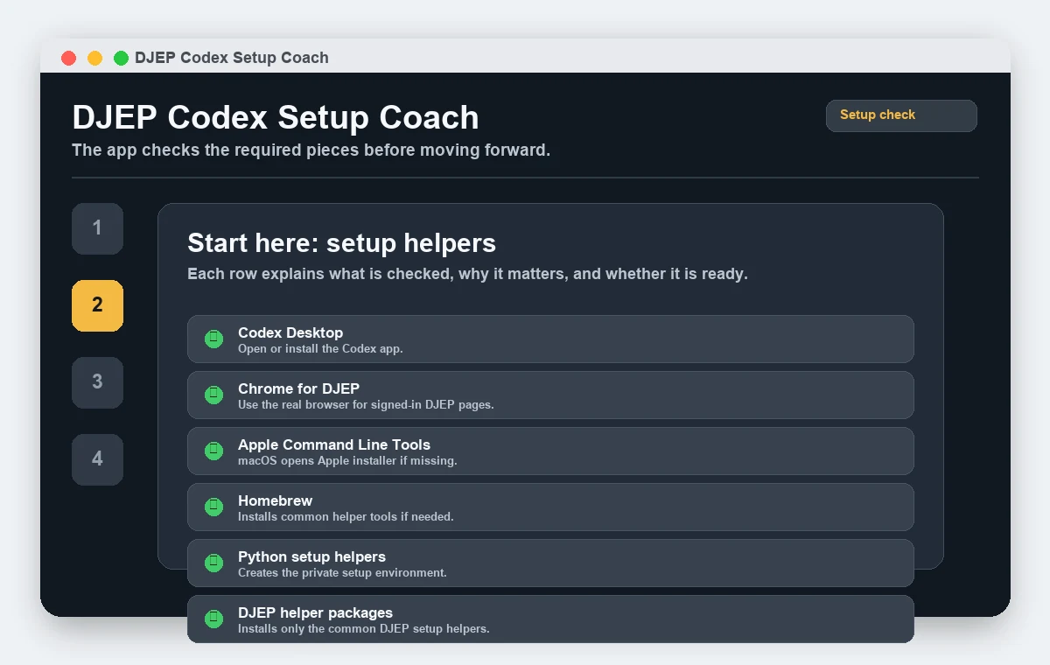Go to step 1

pyautogui.click(x=97, y=228)
